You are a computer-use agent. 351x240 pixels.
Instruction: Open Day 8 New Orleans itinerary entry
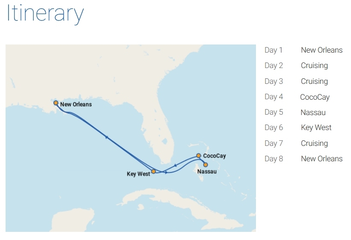pos(303,159)
